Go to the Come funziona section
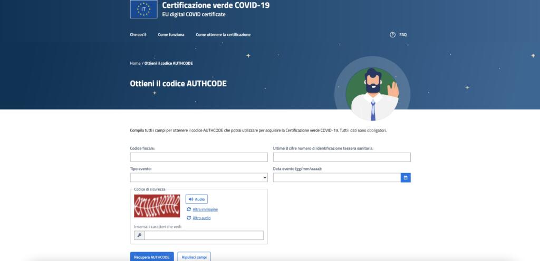The height and width of the screenshot is (261, 540). (x=171, y=35)
